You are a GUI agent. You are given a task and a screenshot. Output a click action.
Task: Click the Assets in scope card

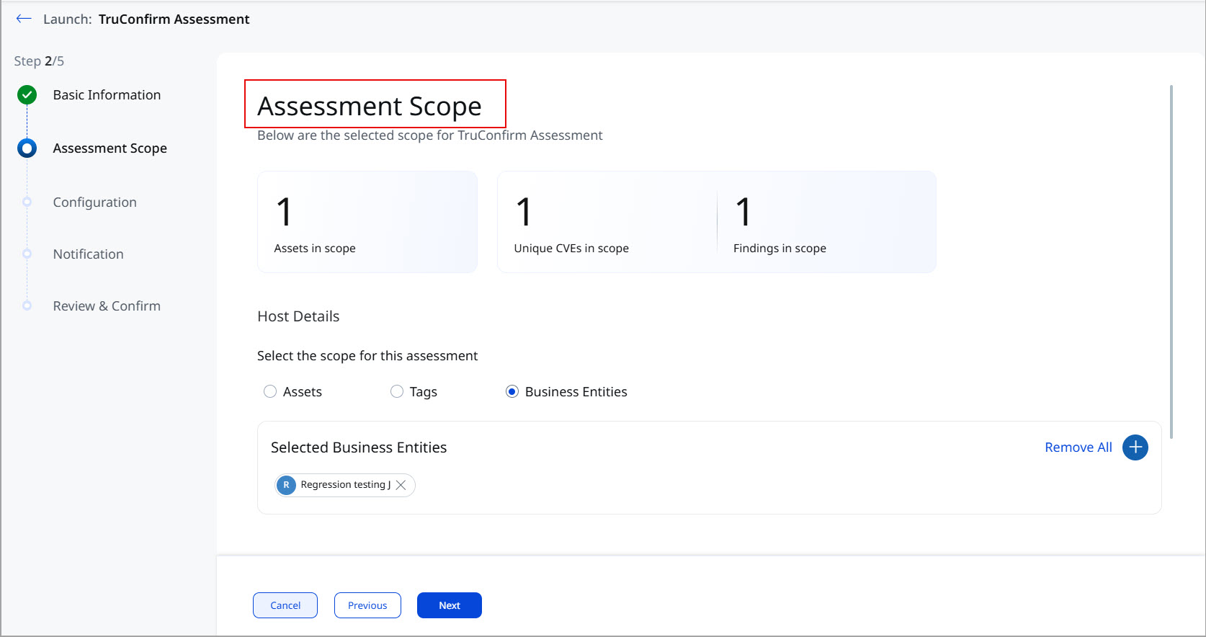367,222
